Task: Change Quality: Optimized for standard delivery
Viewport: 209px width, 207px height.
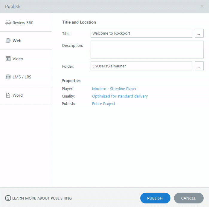Action: pyautogui.click(x=120, y=96)
